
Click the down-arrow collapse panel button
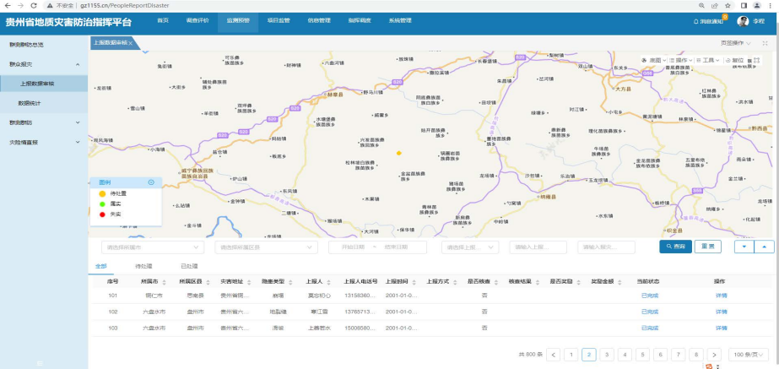(x=744, y=247)
